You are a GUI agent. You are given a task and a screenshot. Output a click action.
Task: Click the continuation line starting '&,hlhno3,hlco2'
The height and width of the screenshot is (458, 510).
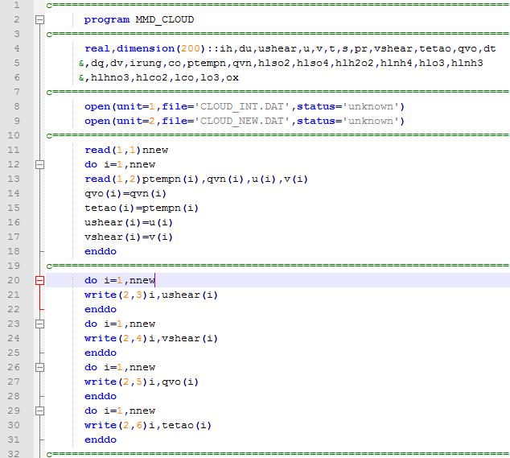158,78
